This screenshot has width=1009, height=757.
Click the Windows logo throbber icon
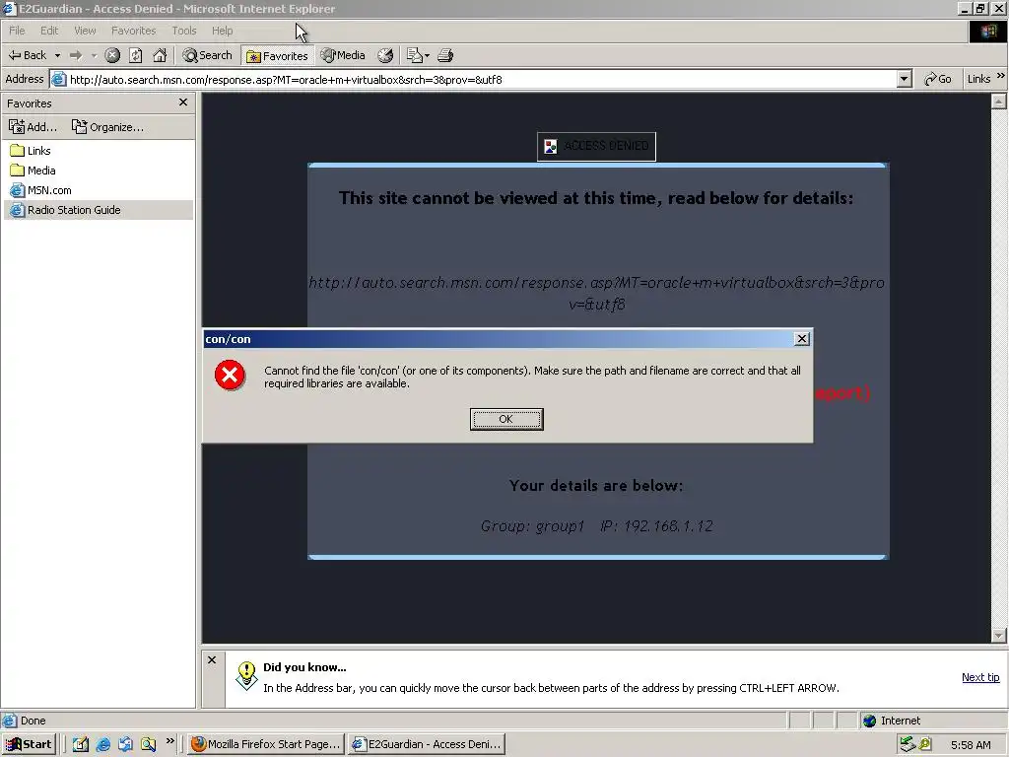tap(987, 31)
